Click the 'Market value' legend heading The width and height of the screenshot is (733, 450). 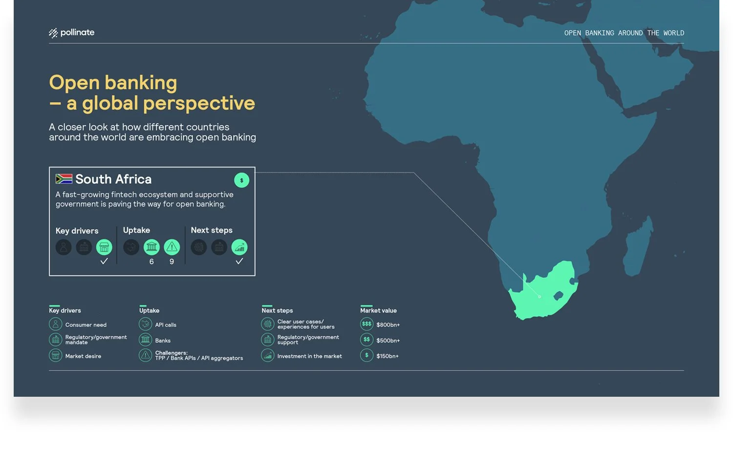[378, 311]
